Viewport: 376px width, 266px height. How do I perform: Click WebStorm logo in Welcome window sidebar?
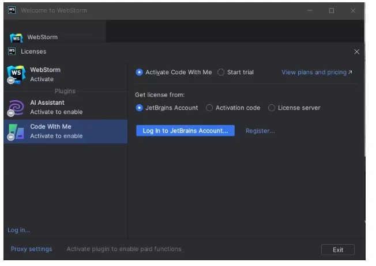[x=16, y=38]
